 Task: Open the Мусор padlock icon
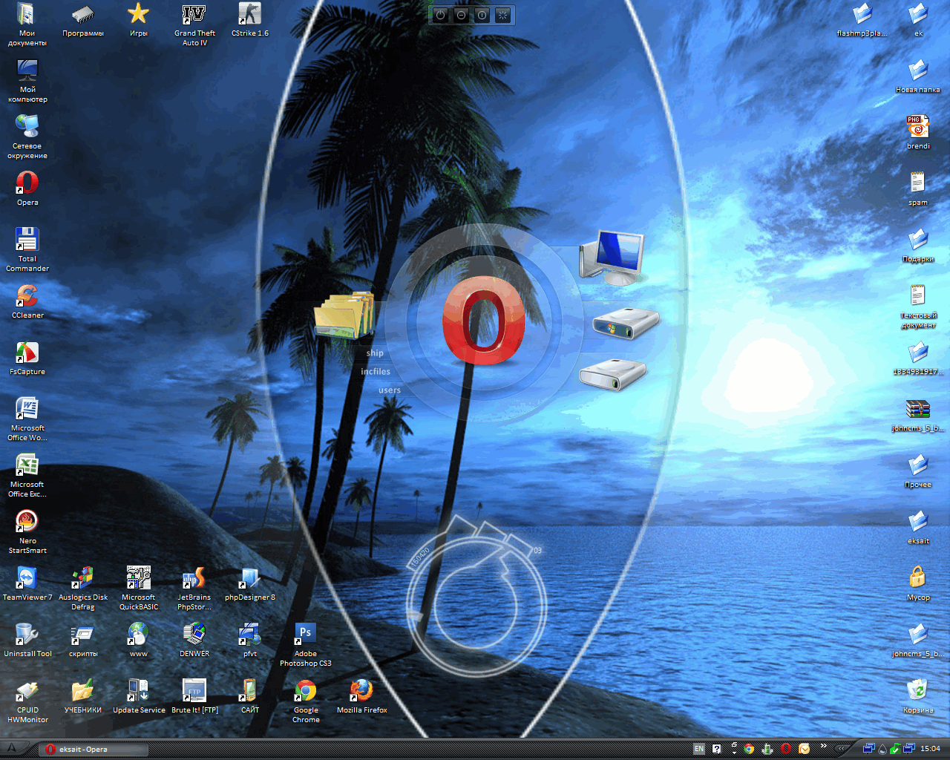(918, 583)
